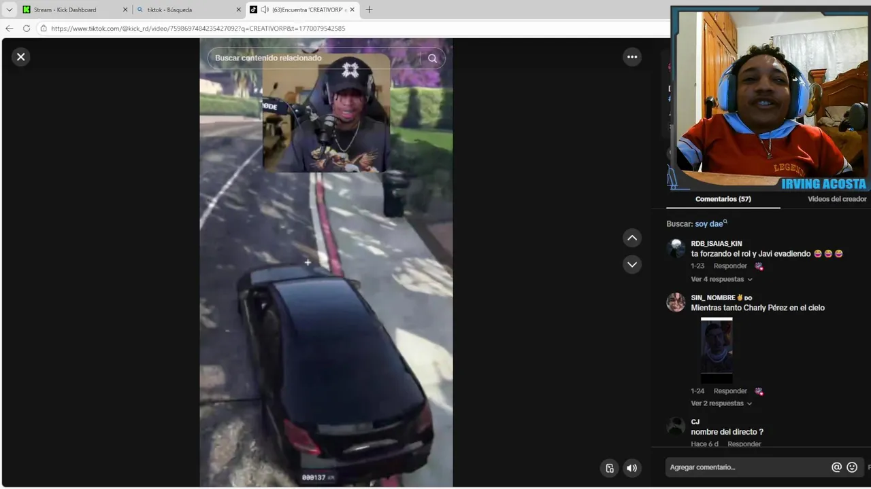Click the comment 'Mientras tanto Charly Pérez en el cielo'
The width and height of the screenshot is (871, 489).
point(757,308)
